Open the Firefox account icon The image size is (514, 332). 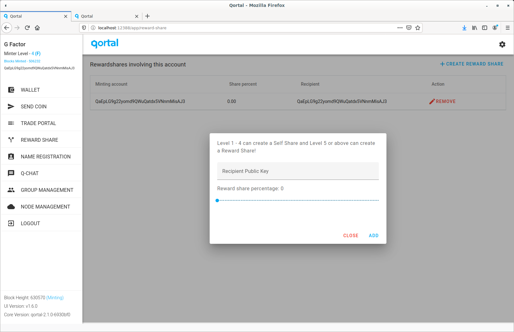point(495,28)
